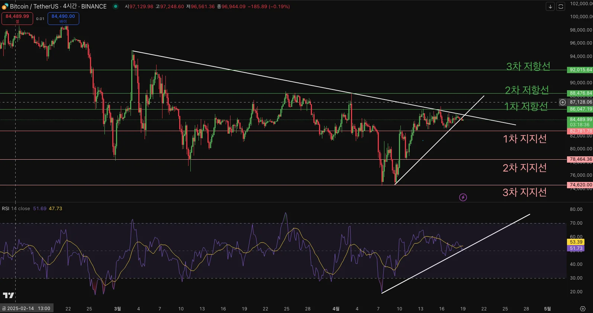
Task: Click the current price label 84,489.99
Action: point(580,120)
